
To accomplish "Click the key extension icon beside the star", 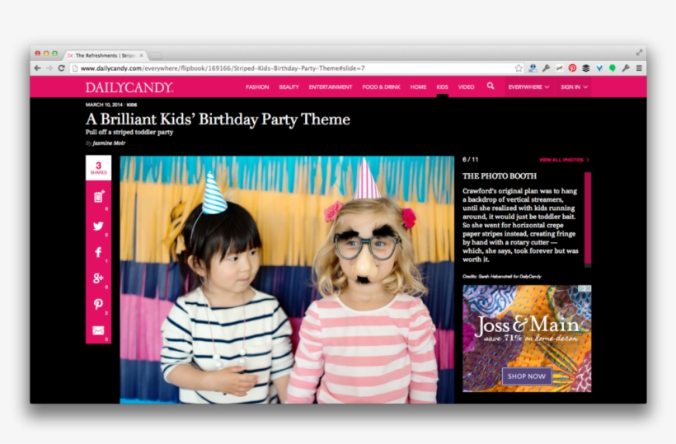I will tap(546, 68).
